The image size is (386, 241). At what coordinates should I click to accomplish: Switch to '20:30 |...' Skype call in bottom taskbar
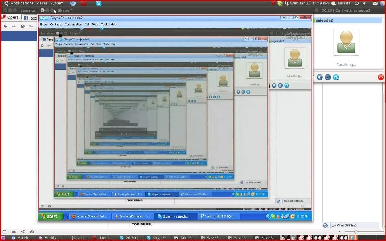tap(130, 237)
